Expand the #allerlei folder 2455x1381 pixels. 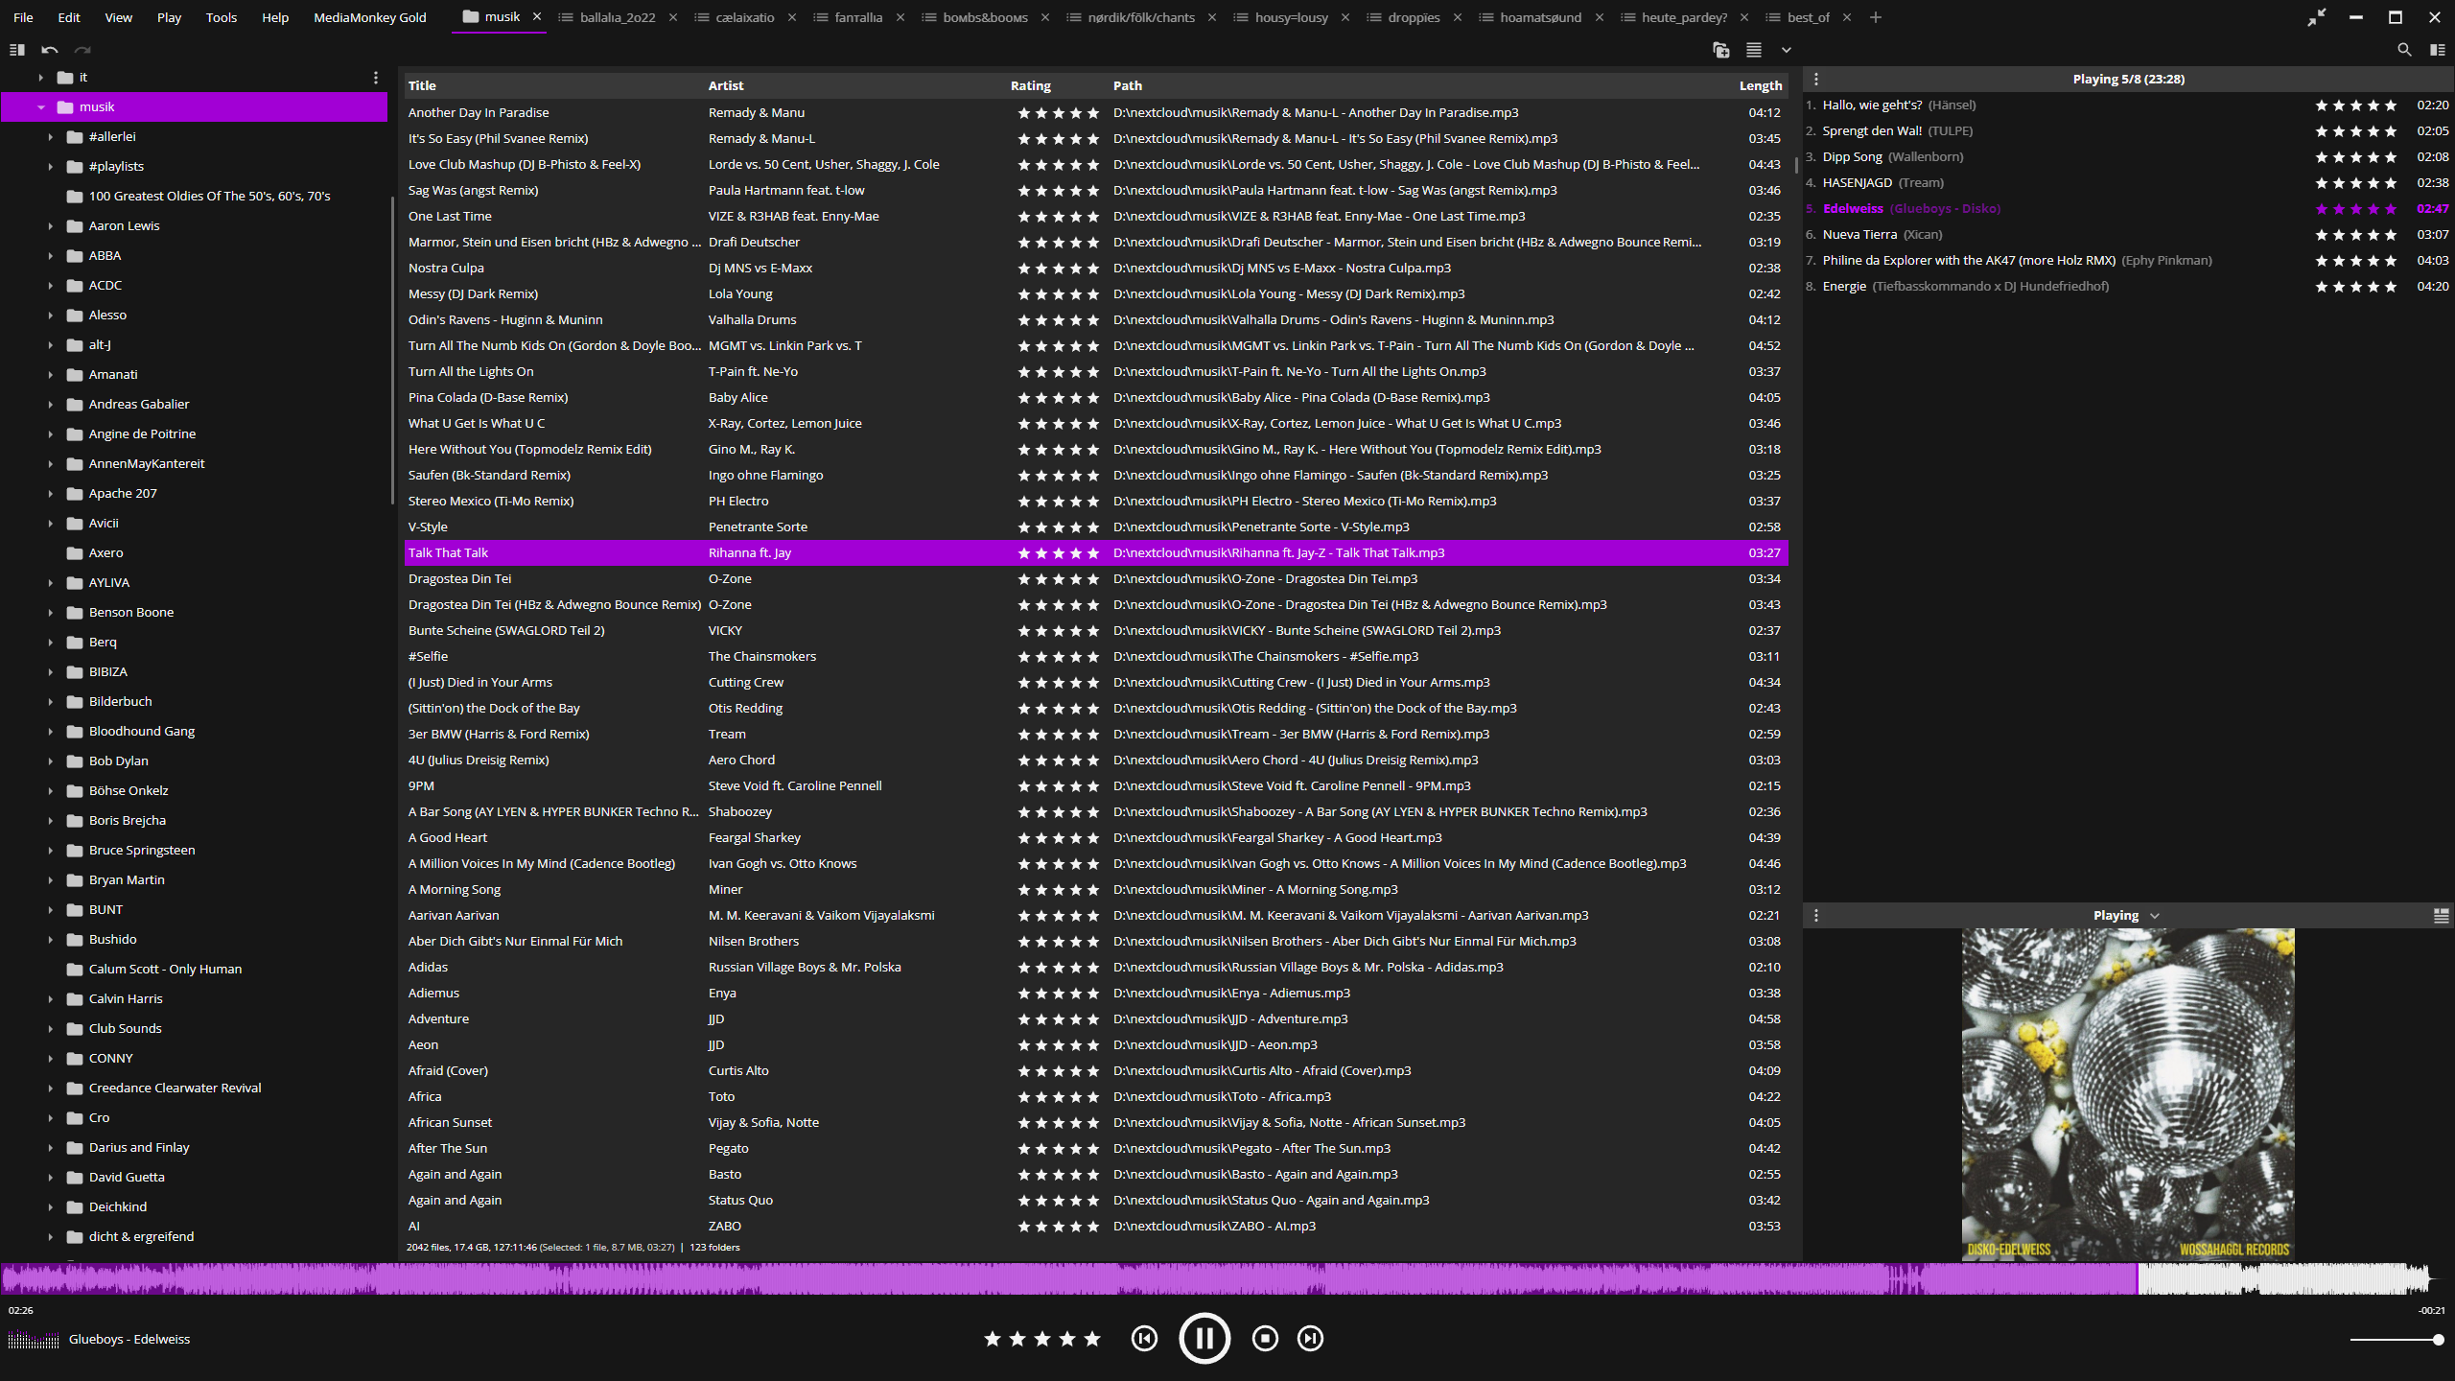pos(50,137)
